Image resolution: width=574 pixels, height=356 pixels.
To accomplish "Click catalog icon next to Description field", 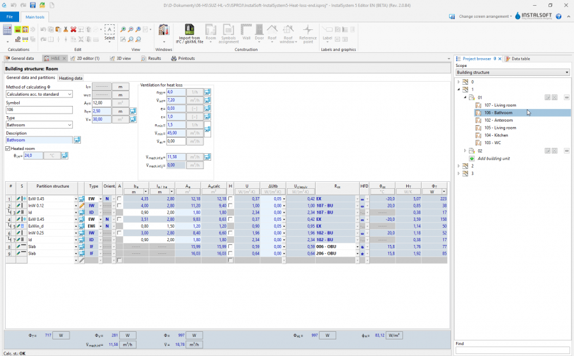I will (77, 140).
